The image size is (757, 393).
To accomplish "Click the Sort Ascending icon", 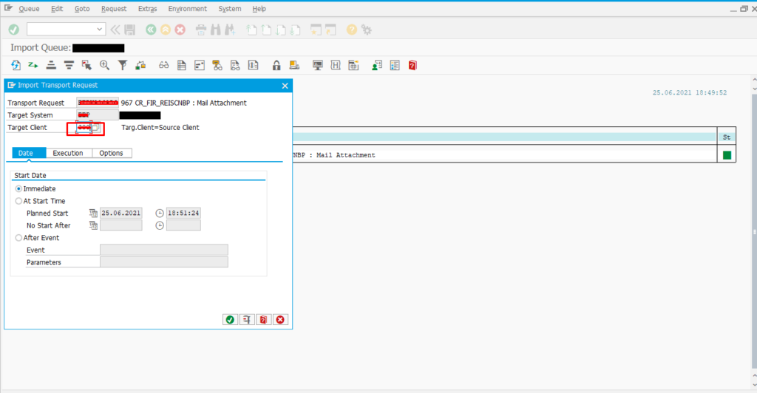I will pos(51,65).
